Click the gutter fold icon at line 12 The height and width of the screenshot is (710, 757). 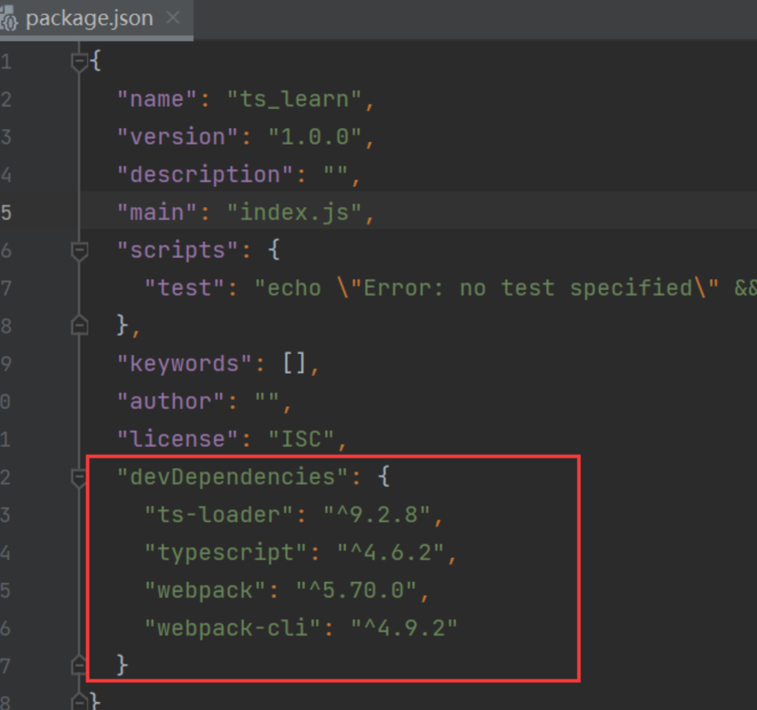(x=78, y=476)
